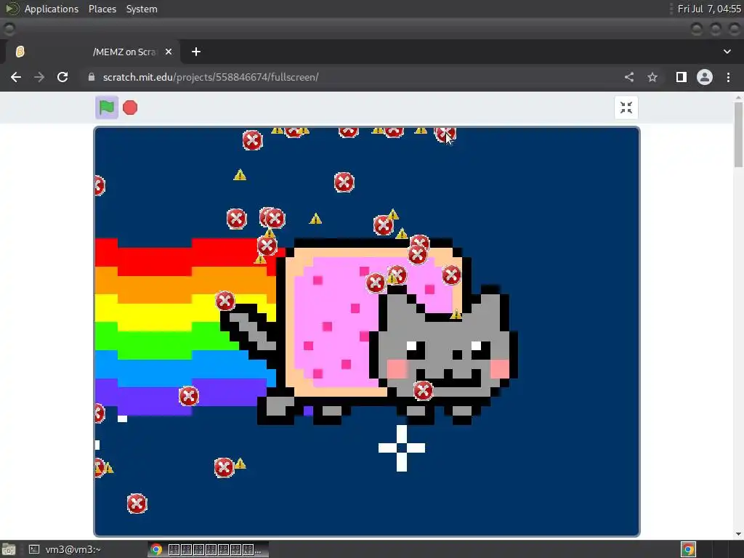Image resolution: width=744 pixels, height=558 pixels.
Task: Close the MEMZ on Scratch tab
Action: (x=169, y=52)
